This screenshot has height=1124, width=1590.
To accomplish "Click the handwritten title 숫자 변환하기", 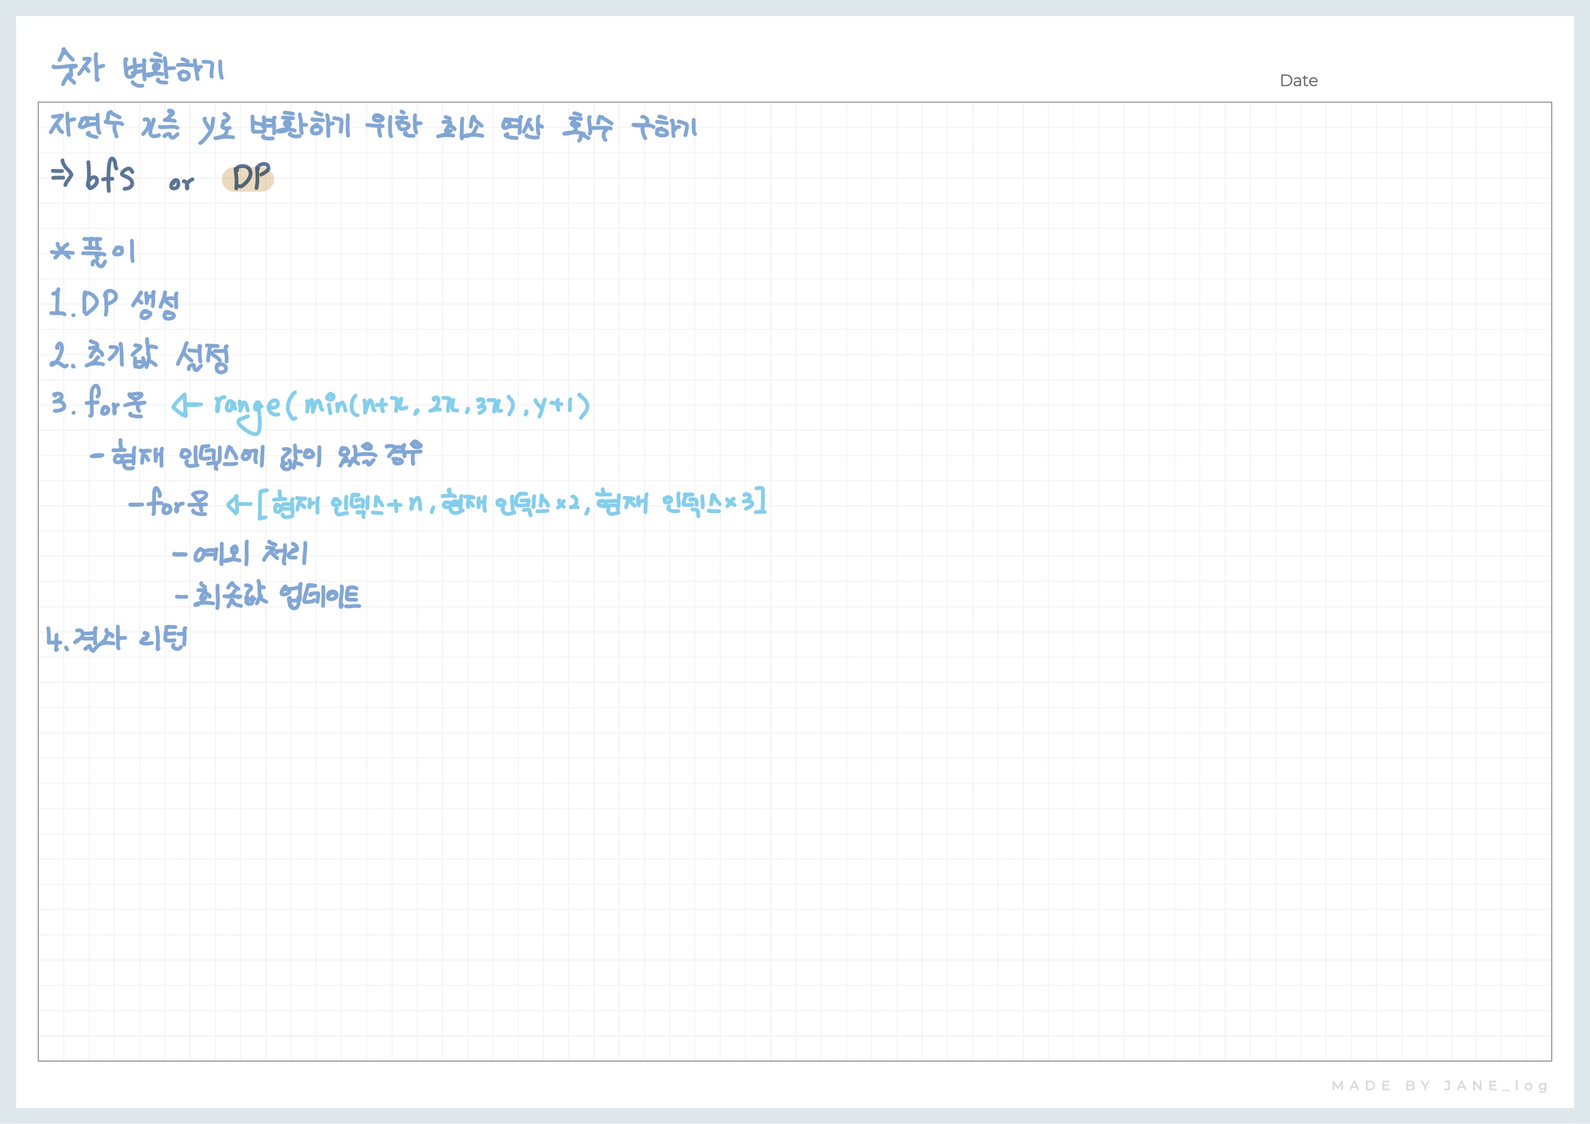I will click(x=137, y=67).
